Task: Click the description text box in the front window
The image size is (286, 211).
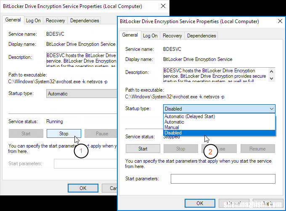Action: [x=216, y=75]
